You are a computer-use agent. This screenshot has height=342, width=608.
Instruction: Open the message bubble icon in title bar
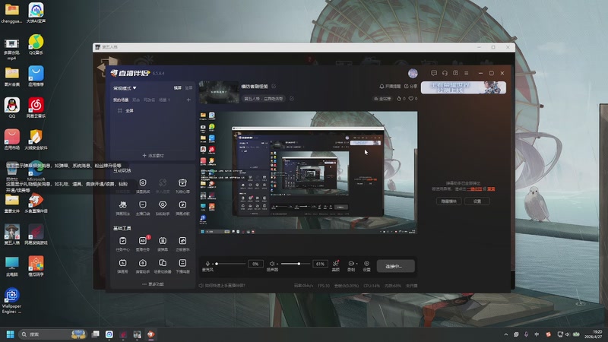(434, 73)
